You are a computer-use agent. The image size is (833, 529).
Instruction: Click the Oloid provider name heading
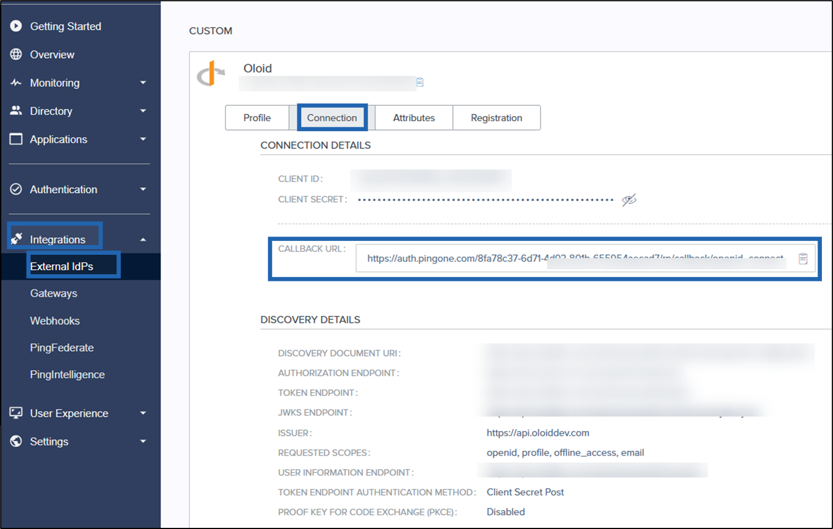258,68
